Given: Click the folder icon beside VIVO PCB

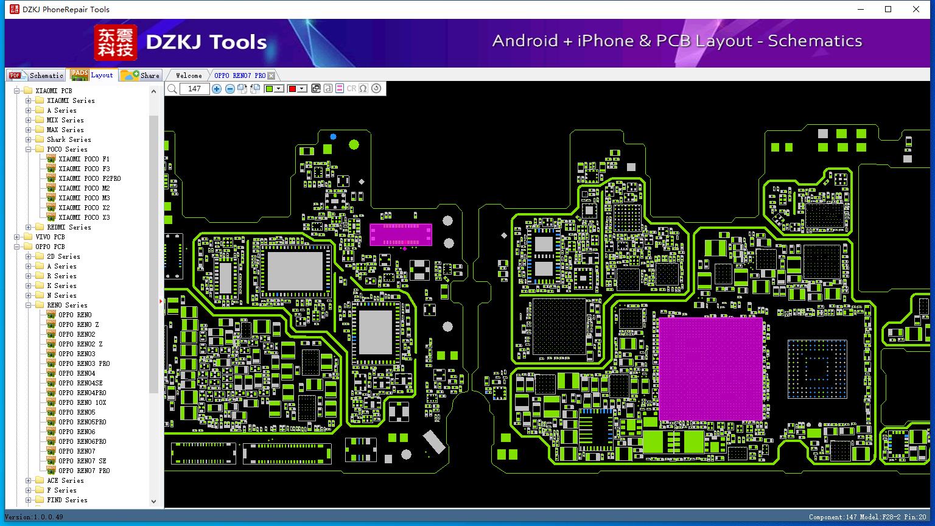Looking at the screenshot, I should coord(28,237).
